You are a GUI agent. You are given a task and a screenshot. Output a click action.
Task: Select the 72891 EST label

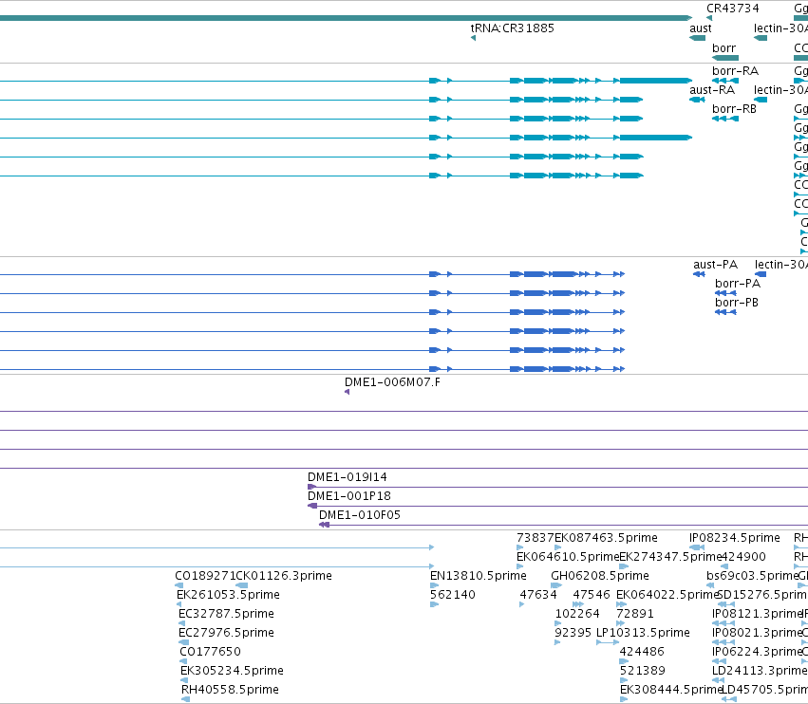635,613
